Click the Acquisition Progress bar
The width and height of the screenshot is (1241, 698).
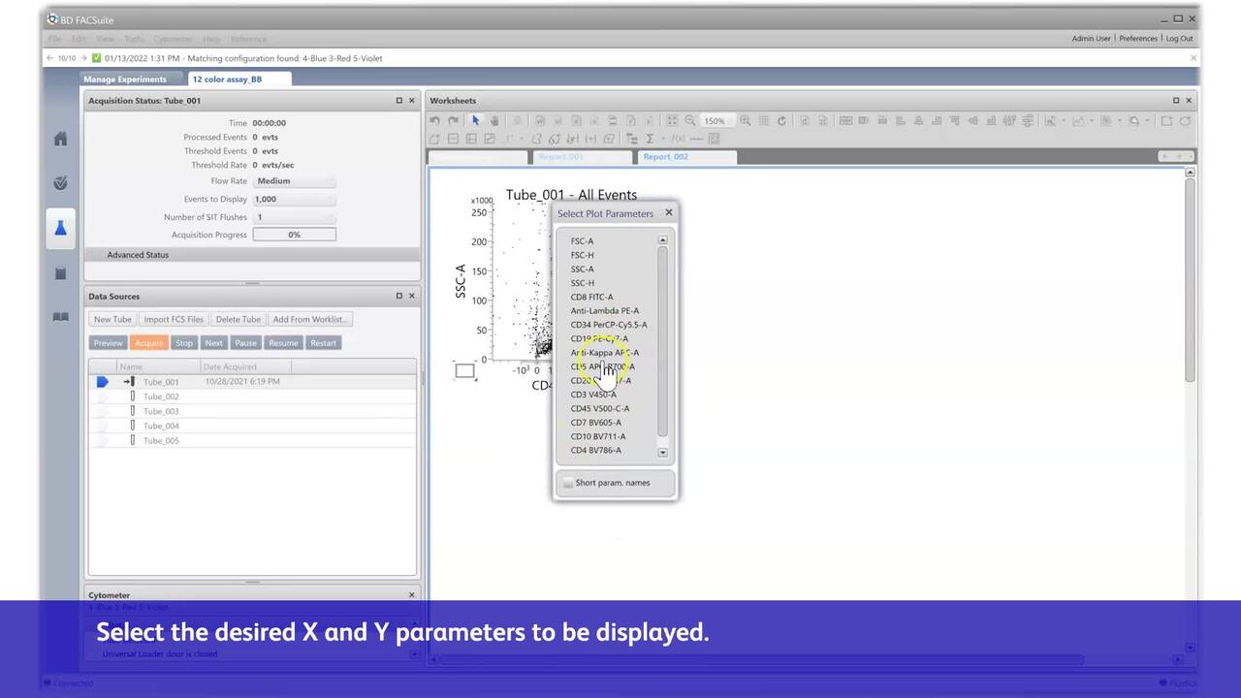(294, 235)
